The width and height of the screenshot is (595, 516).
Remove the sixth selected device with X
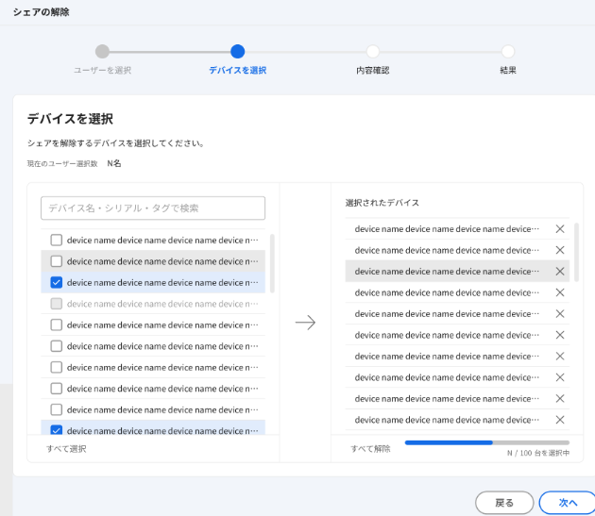pyautogui.click(x=560, y=335)
